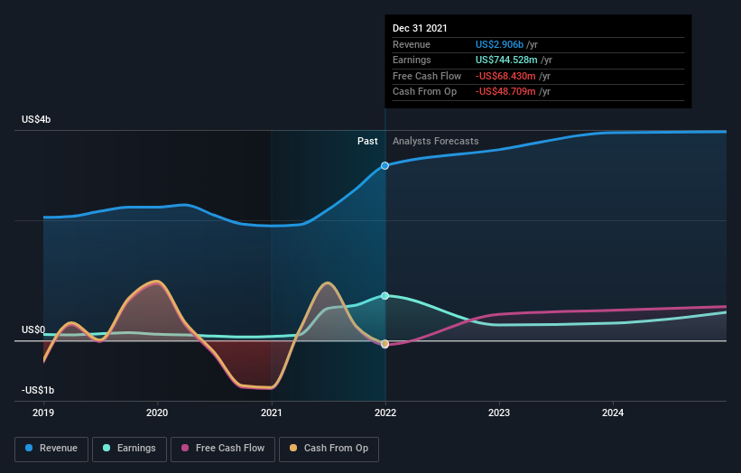Toggle the Free Cash Flow legend button
The height and width of the screenshot is (473, 741).
coord(223,449)
